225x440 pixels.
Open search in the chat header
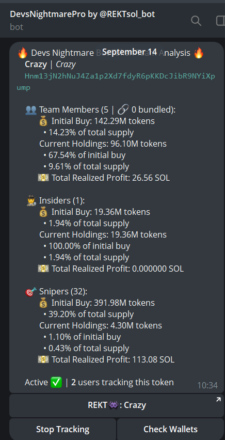196,21
